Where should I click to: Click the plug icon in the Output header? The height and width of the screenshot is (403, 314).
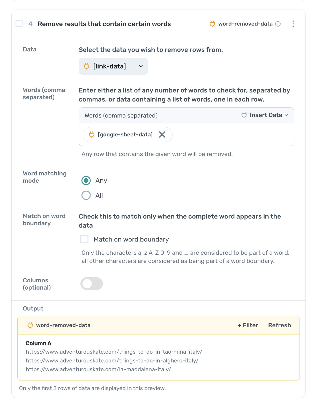coord(30,325)
